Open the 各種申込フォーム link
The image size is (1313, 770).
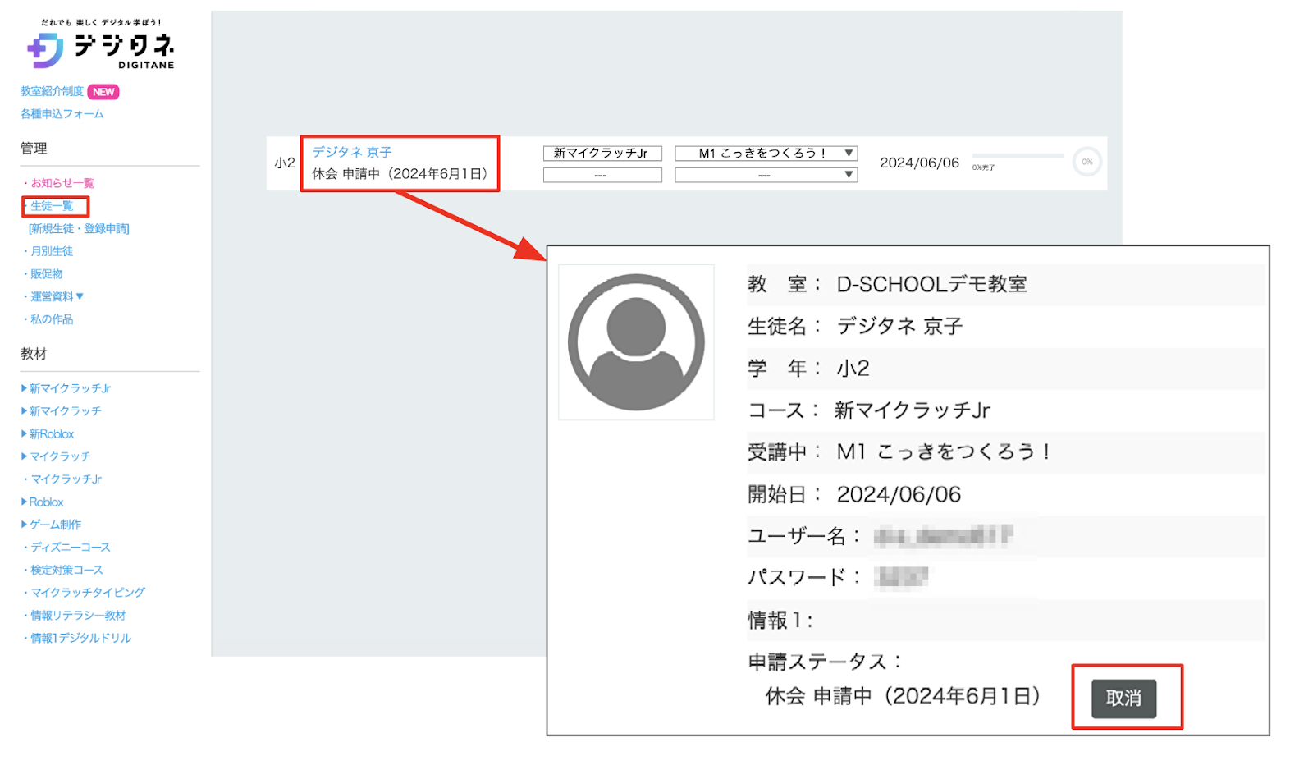tap(62, 114)
